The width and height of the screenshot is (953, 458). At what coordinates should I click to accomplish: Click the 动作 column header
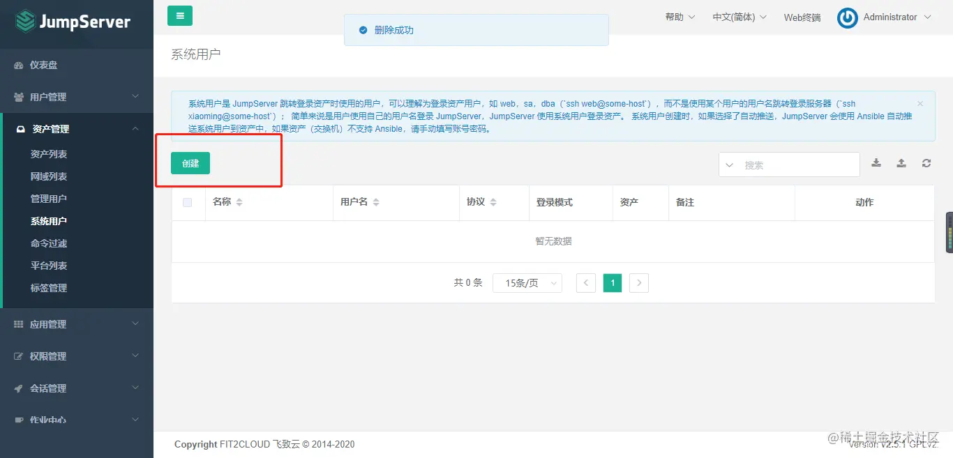point(864,202)
